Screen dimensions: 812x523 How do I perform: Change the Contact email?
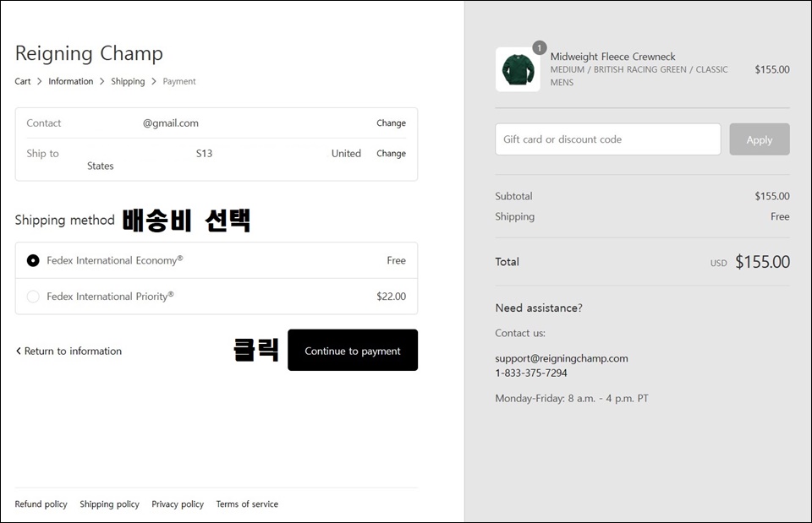click(x=391, y=123)
